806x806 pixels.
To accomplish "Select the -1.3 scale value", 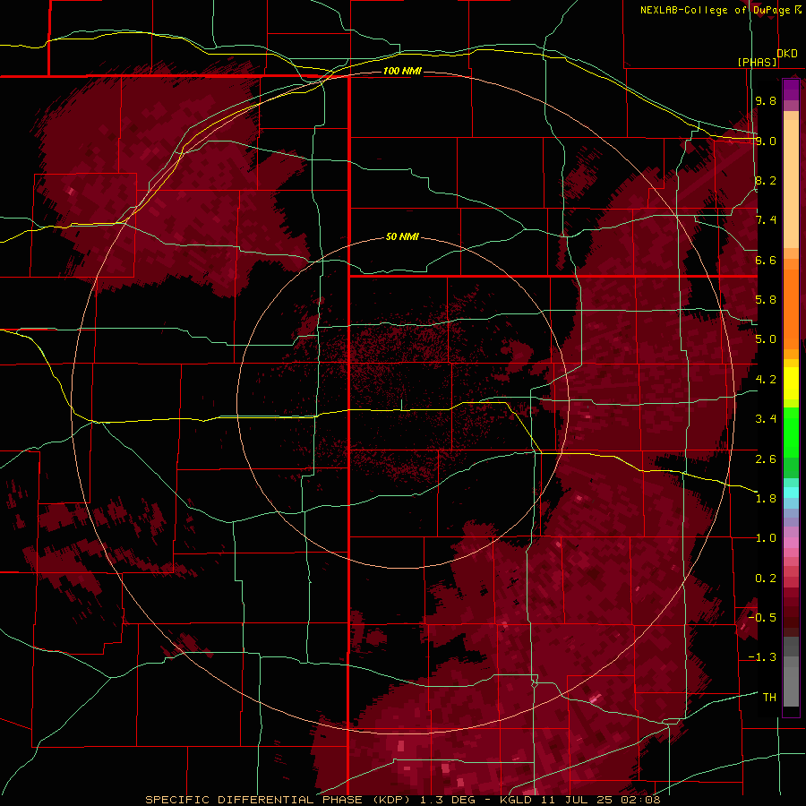I will pyautogui.click(x=762, y=657).
